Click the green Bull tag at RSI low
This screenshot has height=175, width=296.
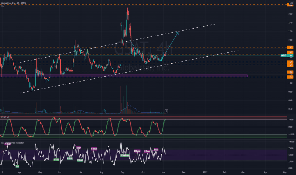(x=17, y=166)
